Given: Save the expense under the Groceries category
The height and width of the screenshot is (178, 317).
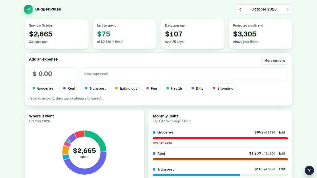Looking at the screenshot, I should 43,88.
